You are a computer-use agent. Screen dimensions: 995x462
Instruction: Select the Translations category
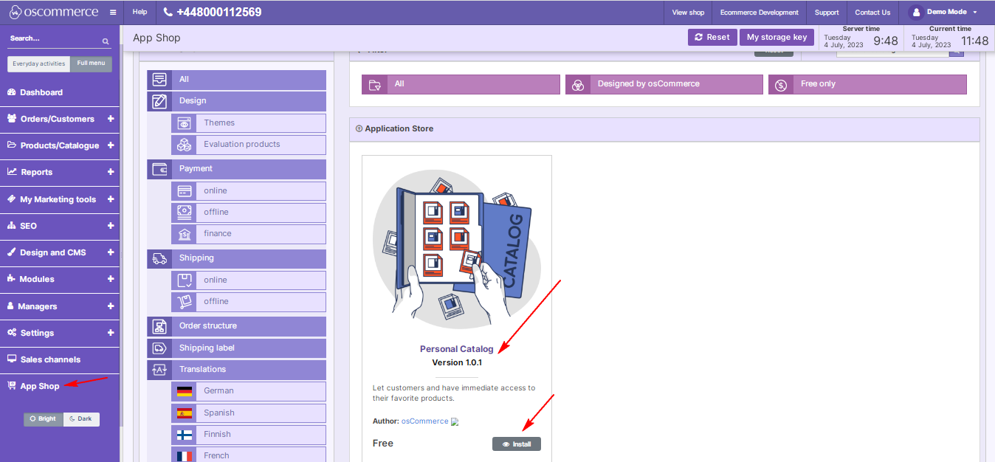tap(236, 370)
